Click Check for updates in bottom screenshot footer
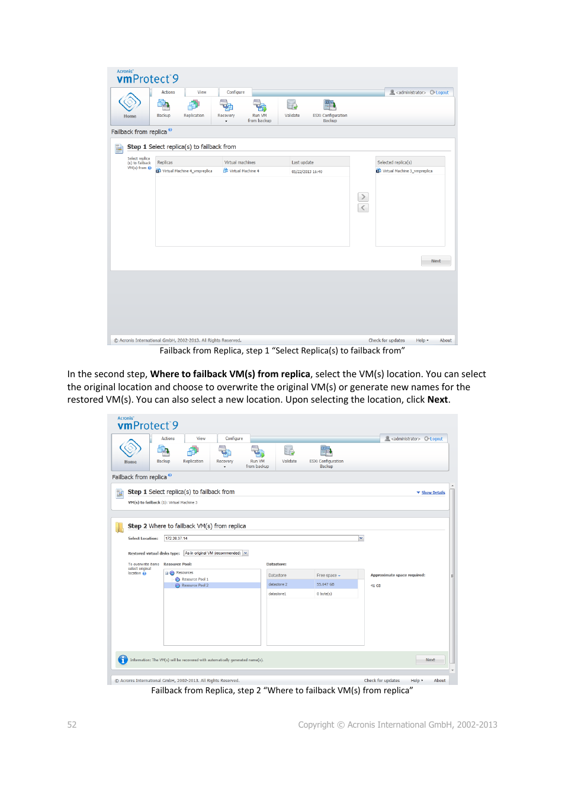The height and width of the screenshot is (800, 565). (382, 681)
